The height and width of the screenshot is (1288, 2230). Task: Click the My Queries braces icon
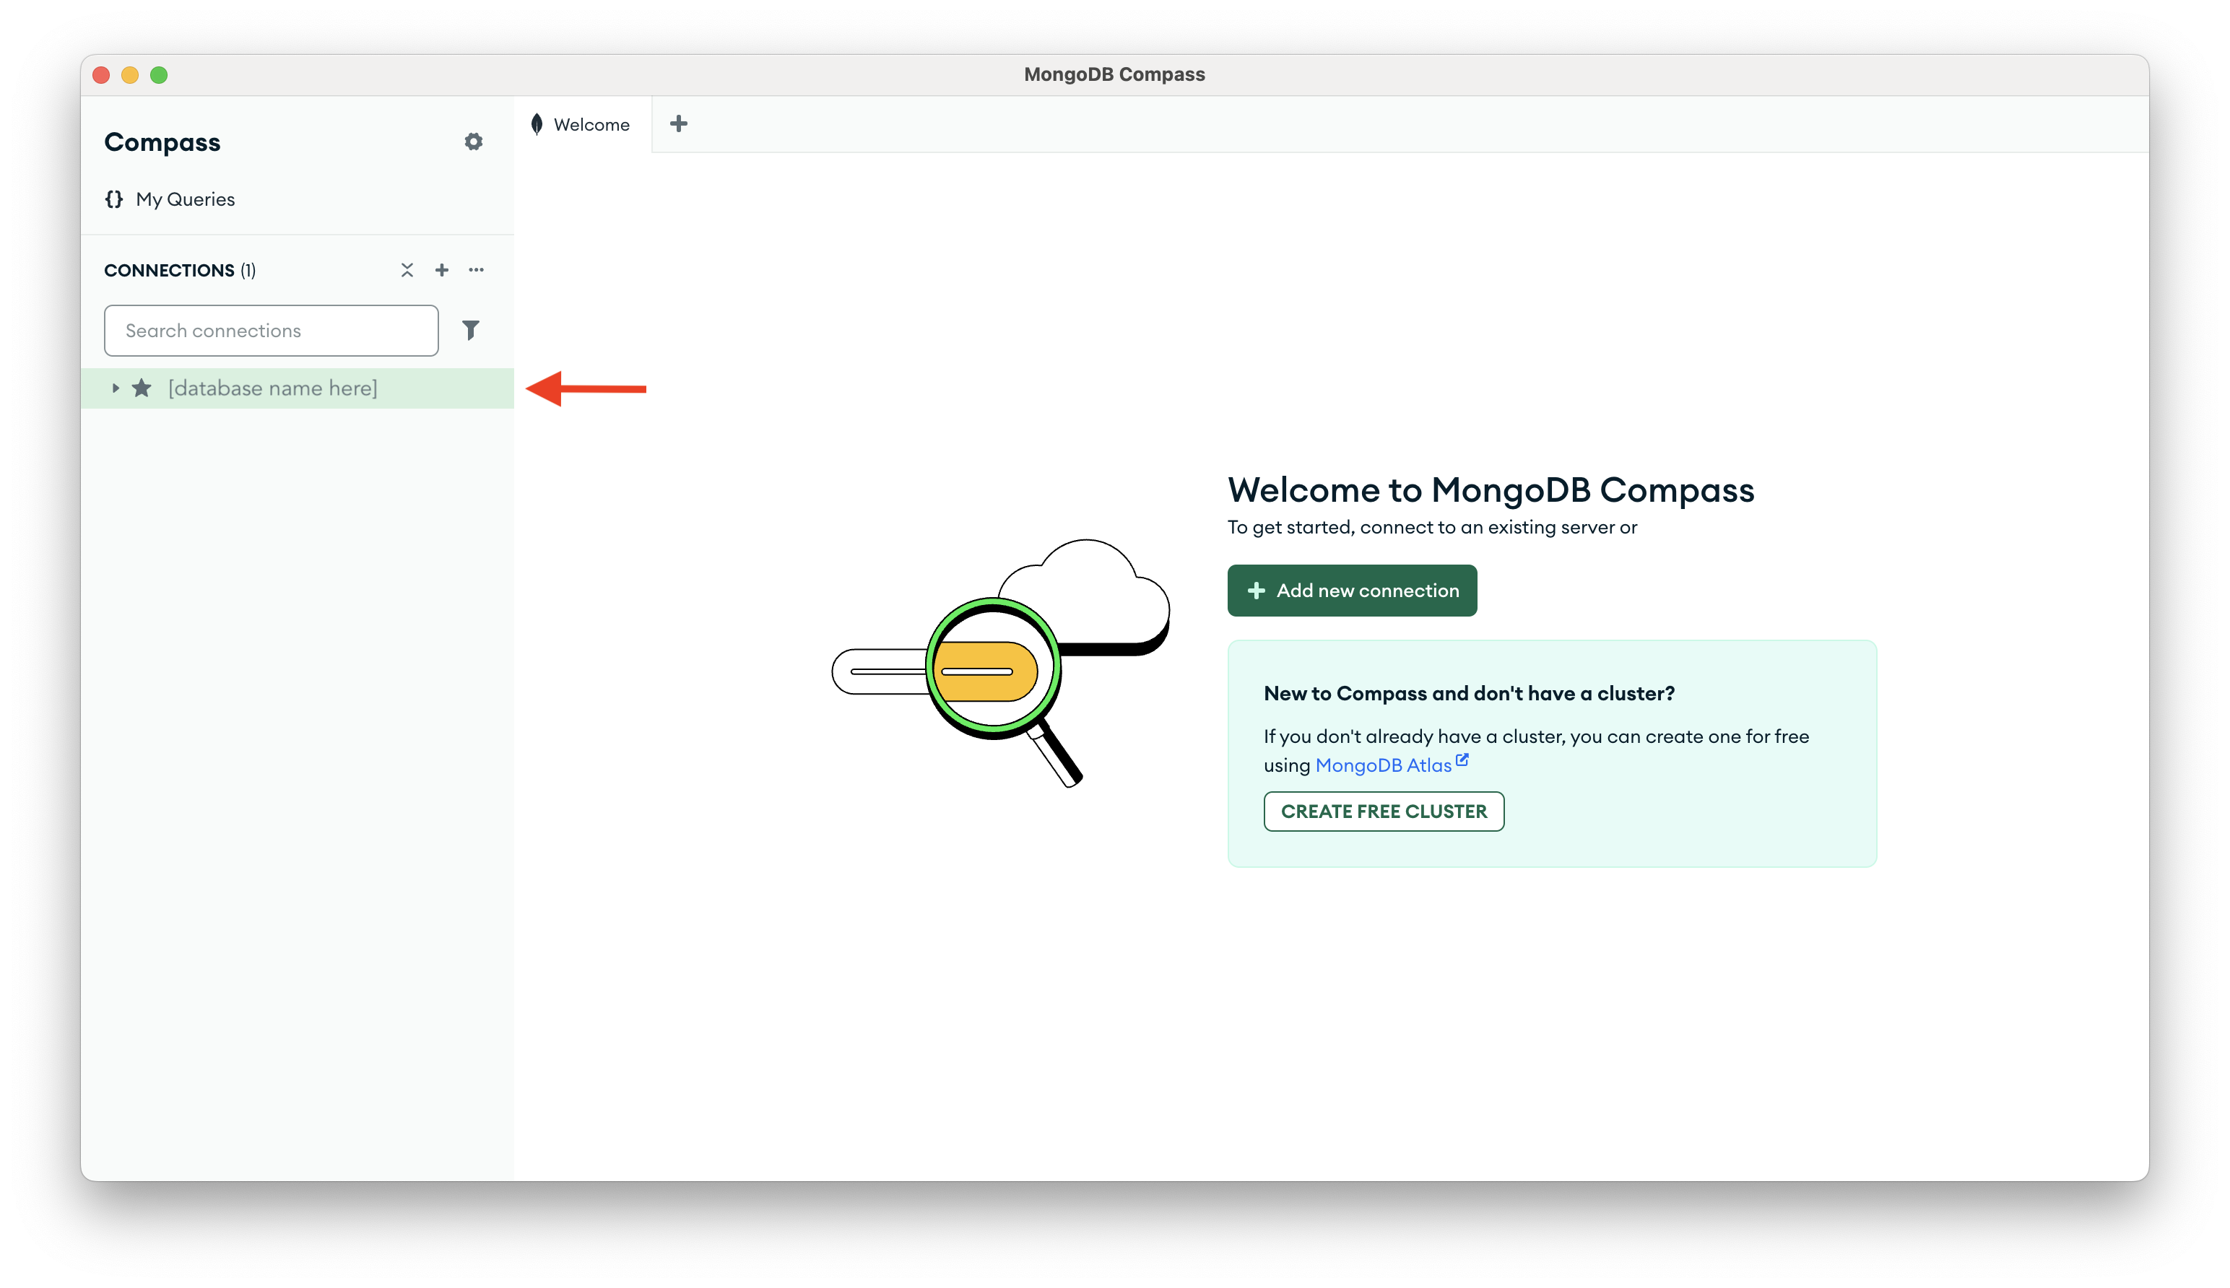coord(114,199)
